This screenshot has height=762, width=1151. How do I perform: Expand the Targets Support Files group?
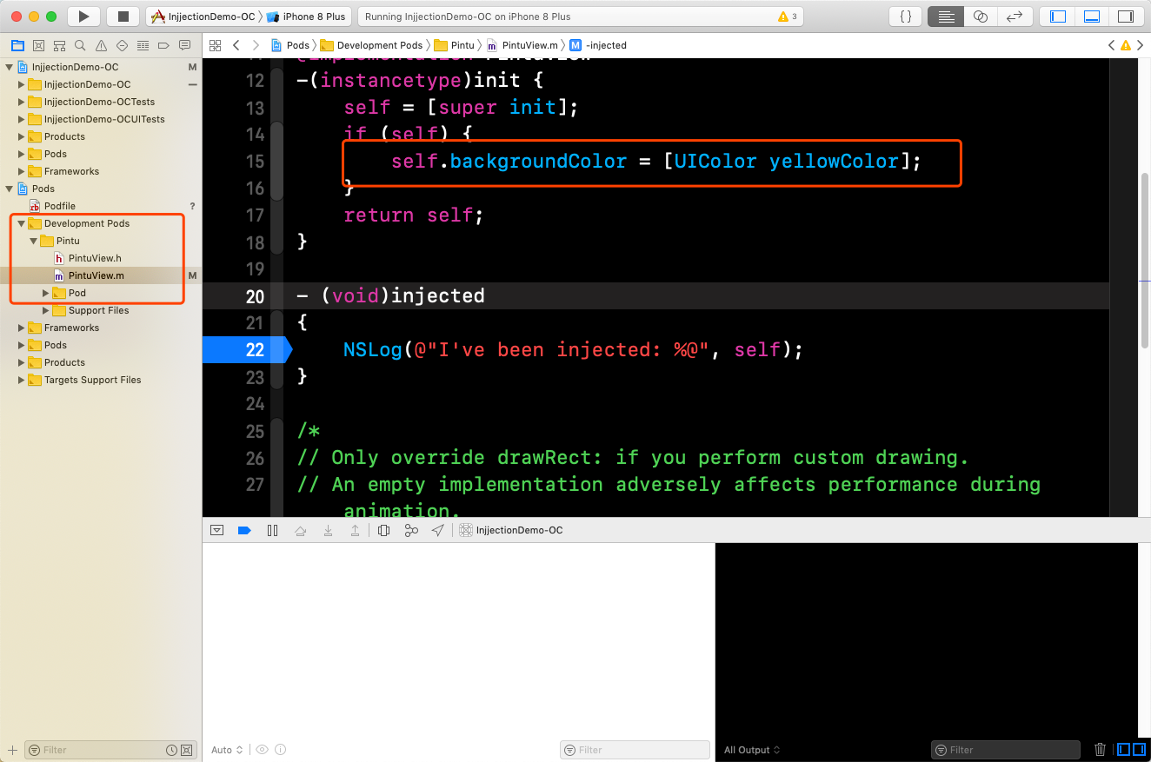coord(22,380)
